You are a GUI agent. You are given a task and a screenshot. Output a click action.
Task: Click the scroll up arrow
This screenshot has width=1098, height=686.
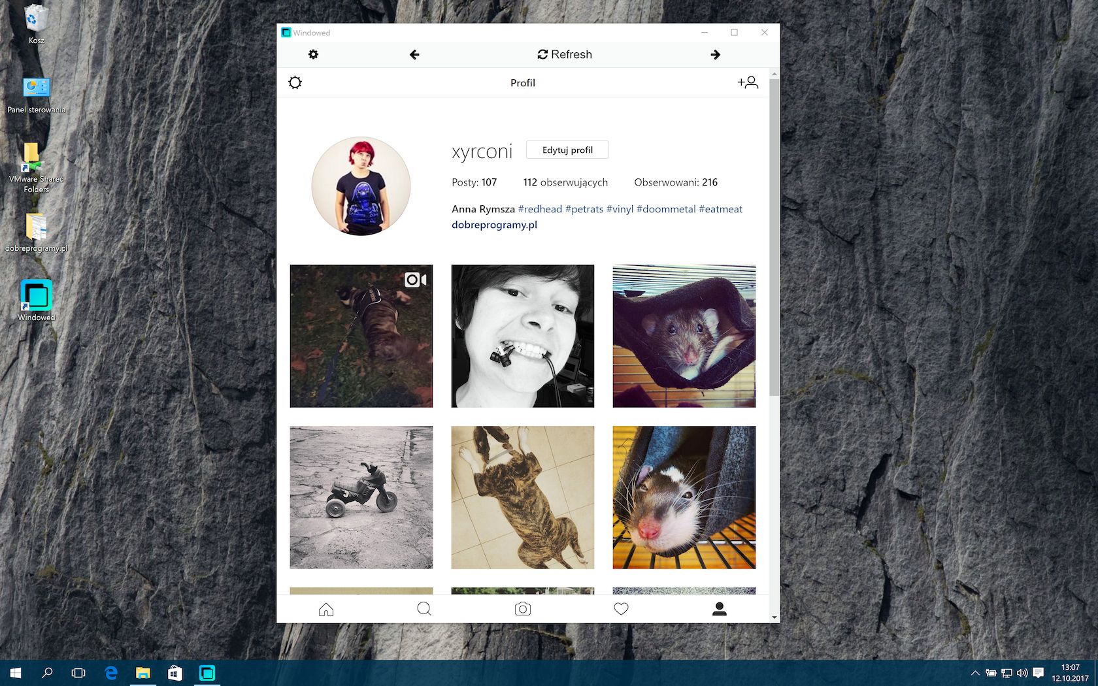coord(774,73)
